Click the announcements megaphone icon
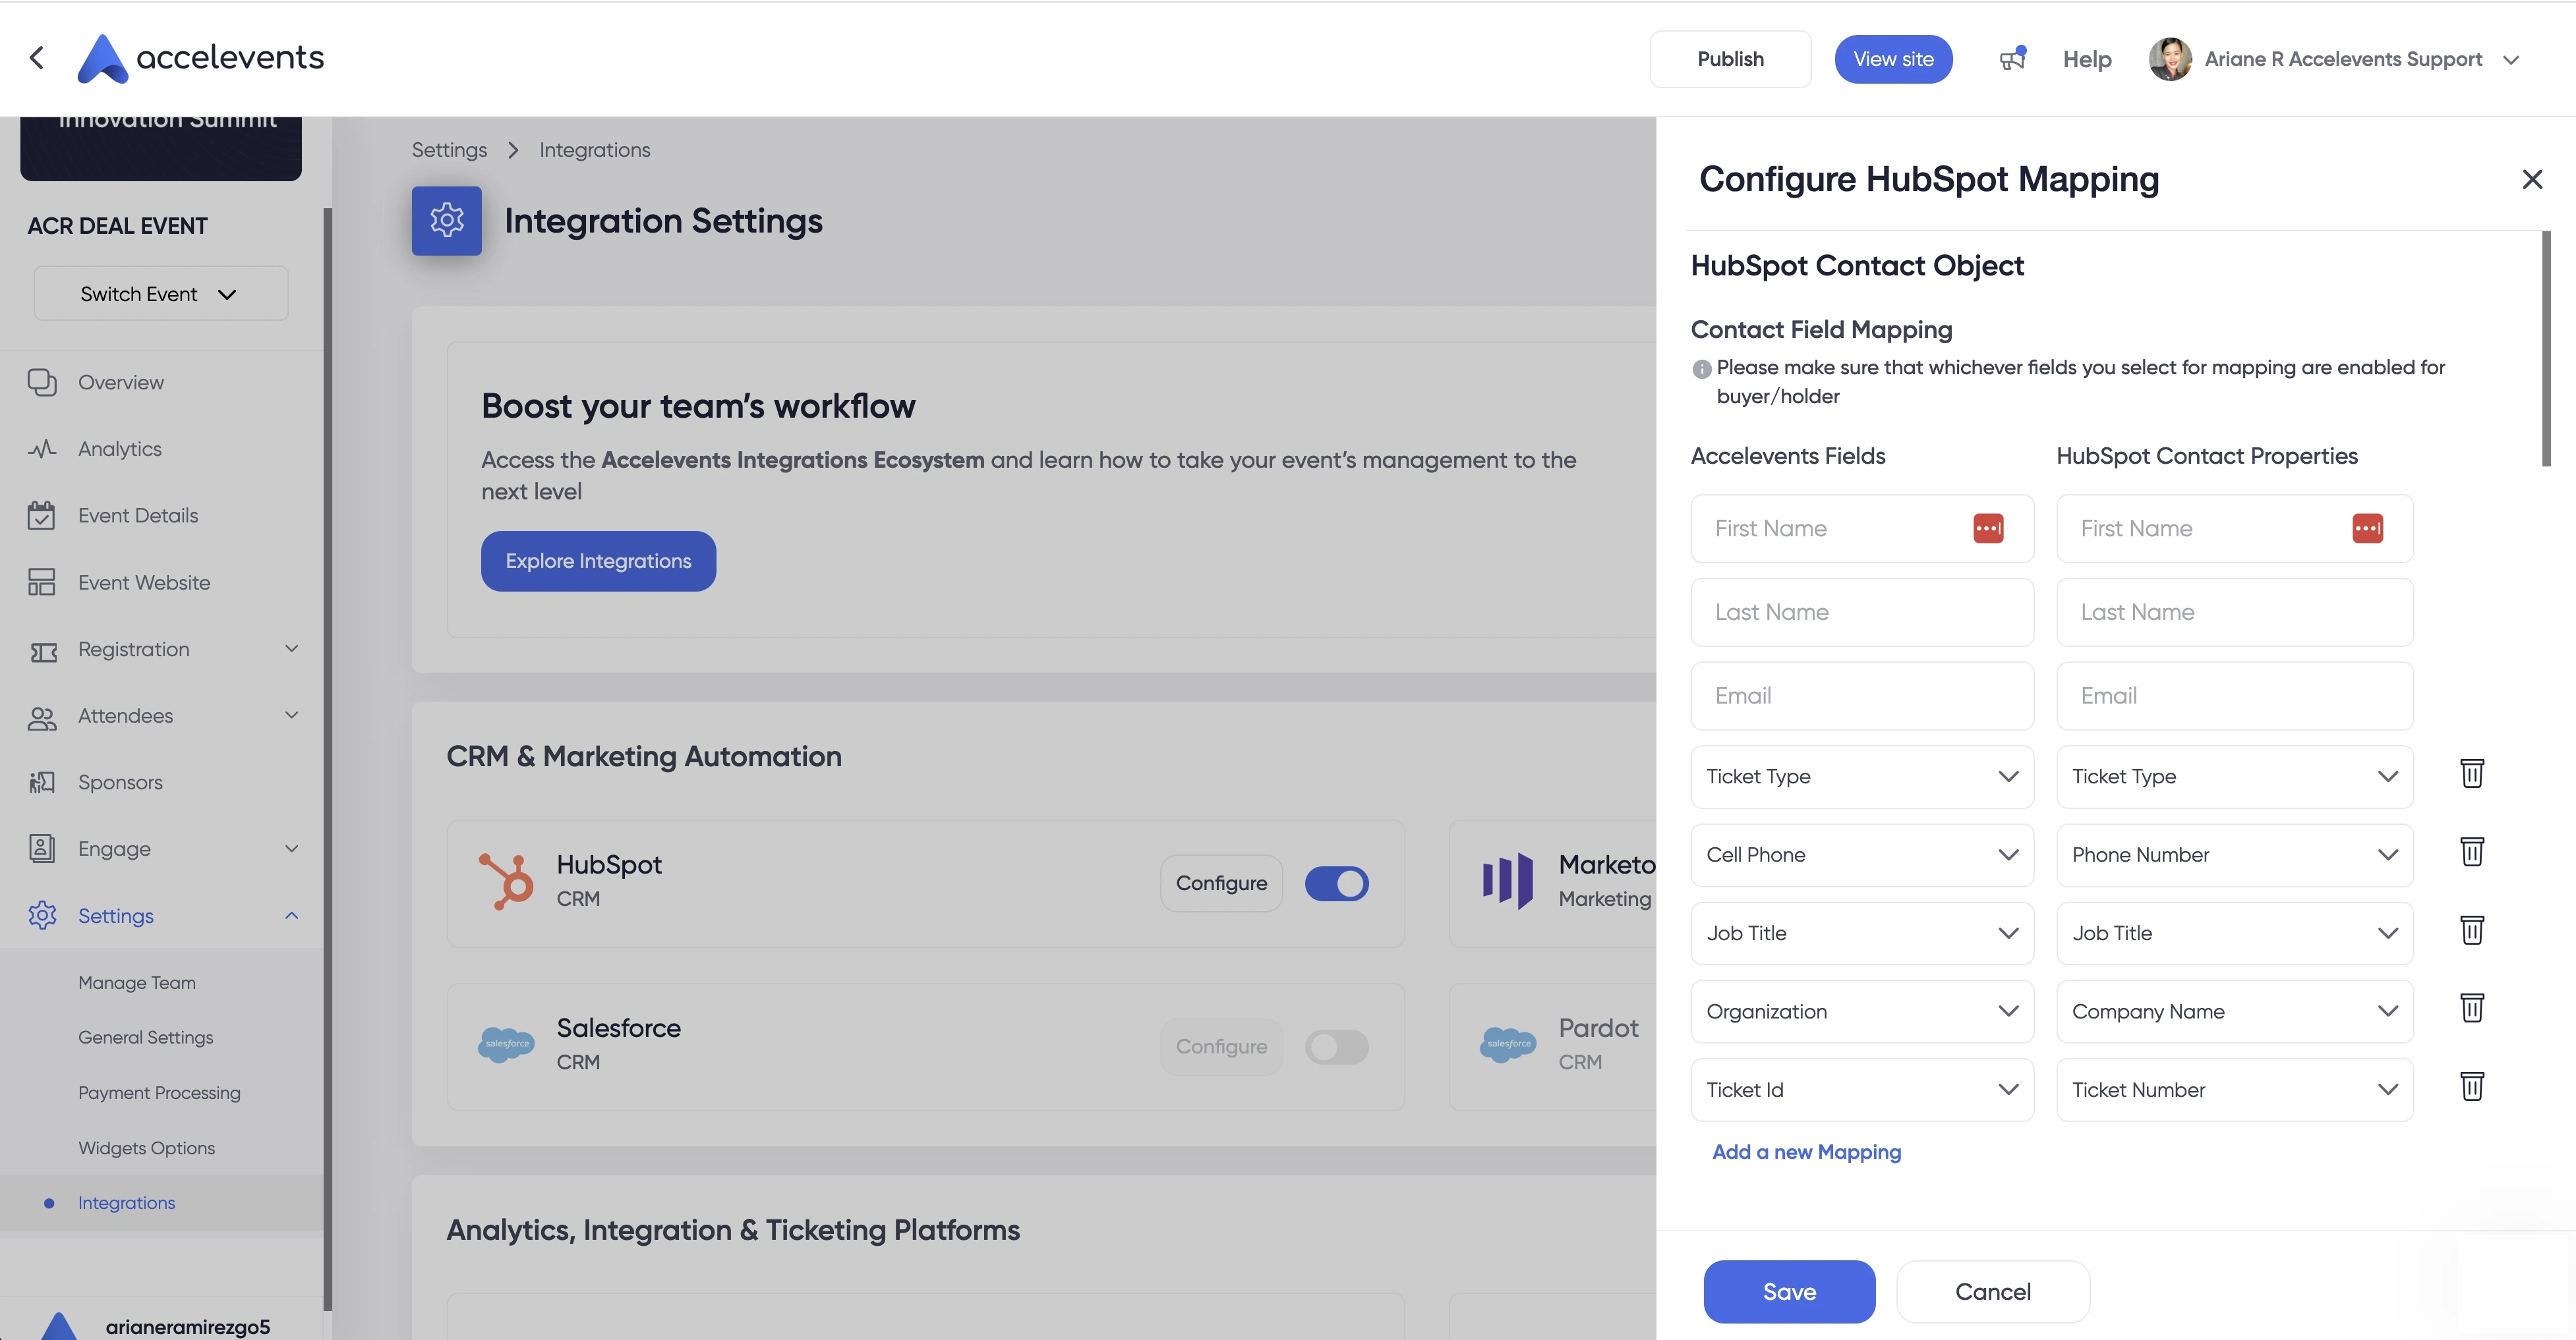 [x=2012, y=59]
